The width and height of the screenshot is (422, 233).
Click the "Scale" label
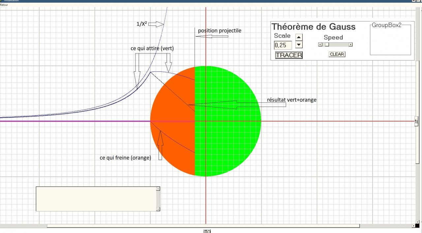[x=282, y=36]
